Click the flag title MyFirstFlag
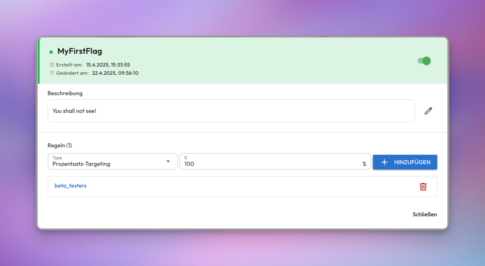Image resolution: width=485 pixels, height=266 pixels. [x=80, y=51]
